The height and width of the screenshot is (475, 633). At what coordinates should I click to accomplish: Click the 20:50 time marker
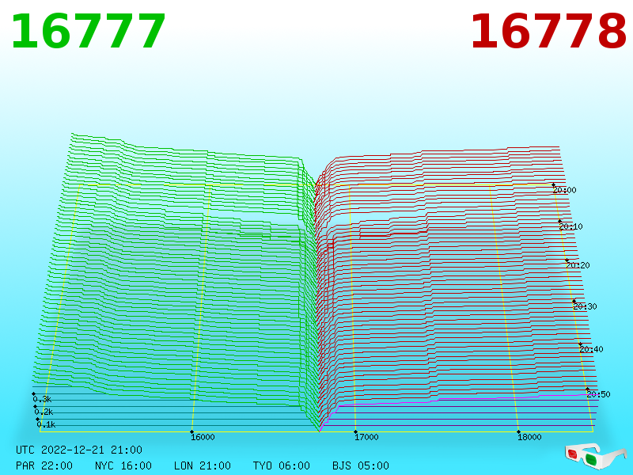[598, 394]
